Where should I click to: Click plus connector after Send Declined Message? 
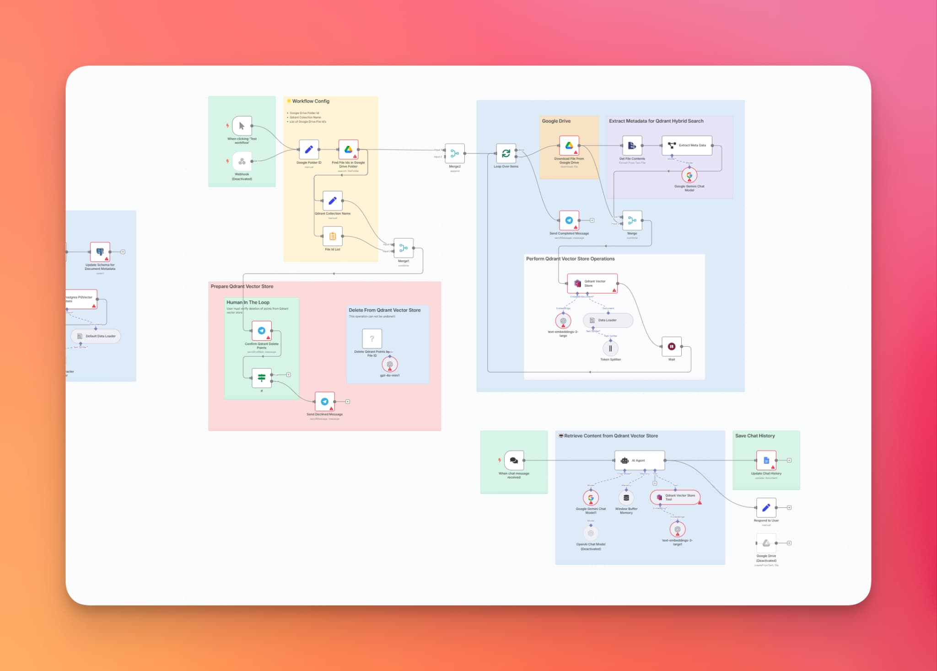(348, 402)
